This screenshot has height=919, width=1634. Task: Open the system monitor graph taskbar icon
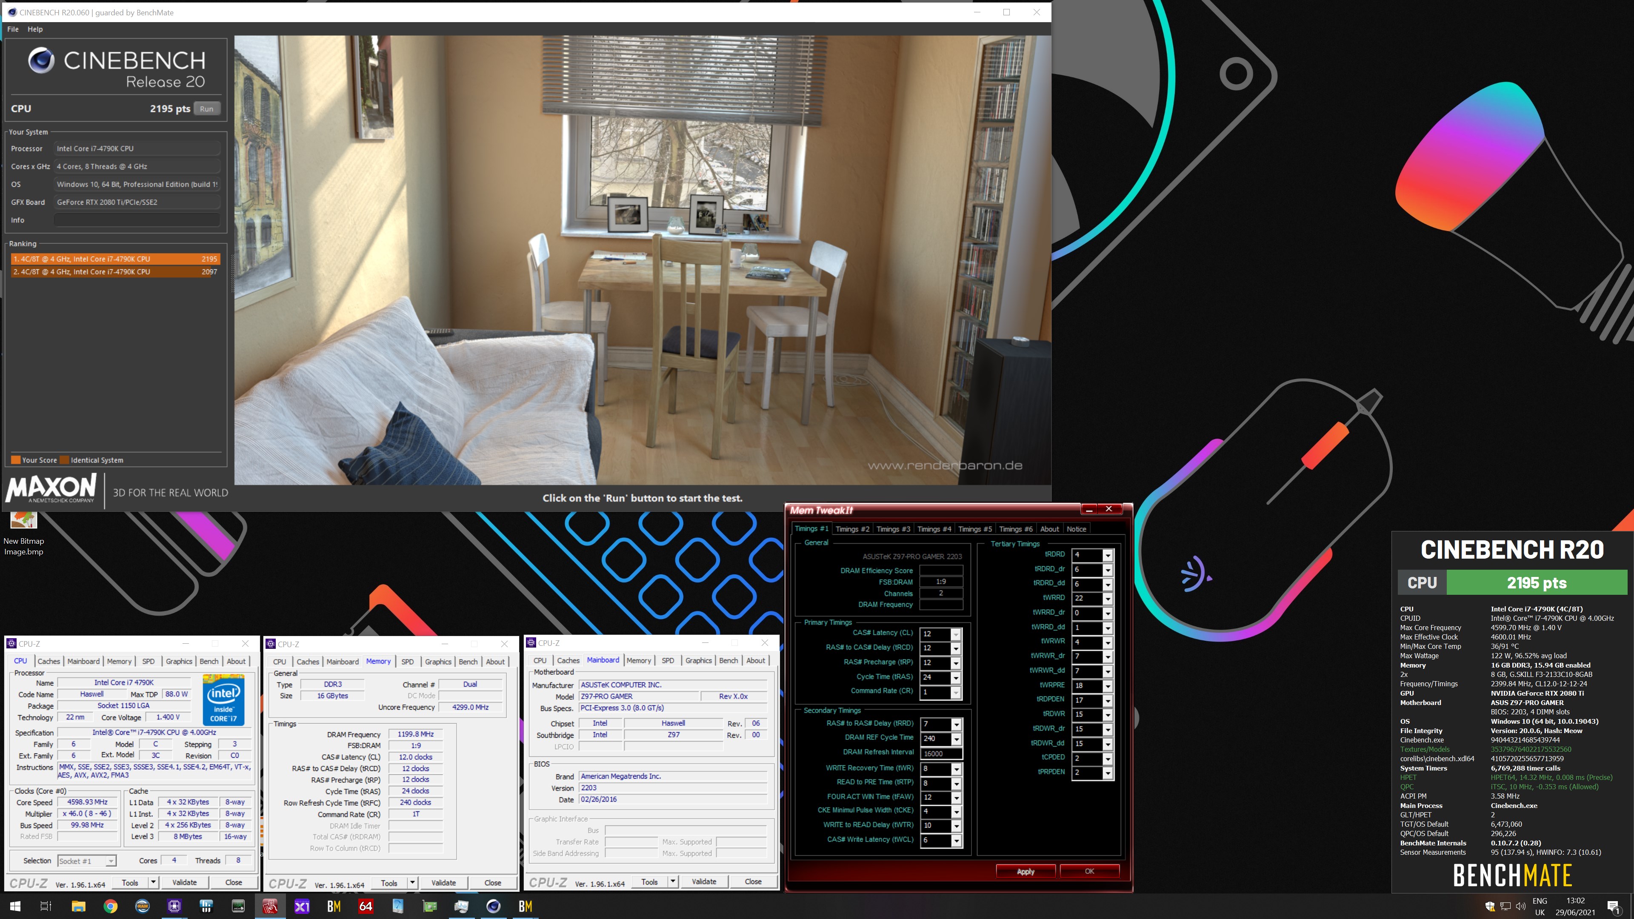click(462, 906)
